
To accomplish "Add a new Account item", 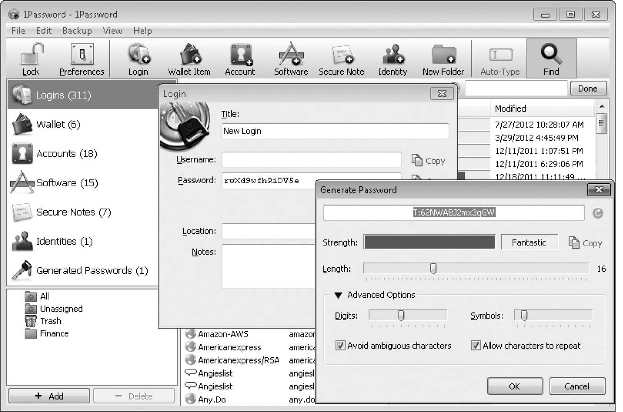I will tap(240, 59).
